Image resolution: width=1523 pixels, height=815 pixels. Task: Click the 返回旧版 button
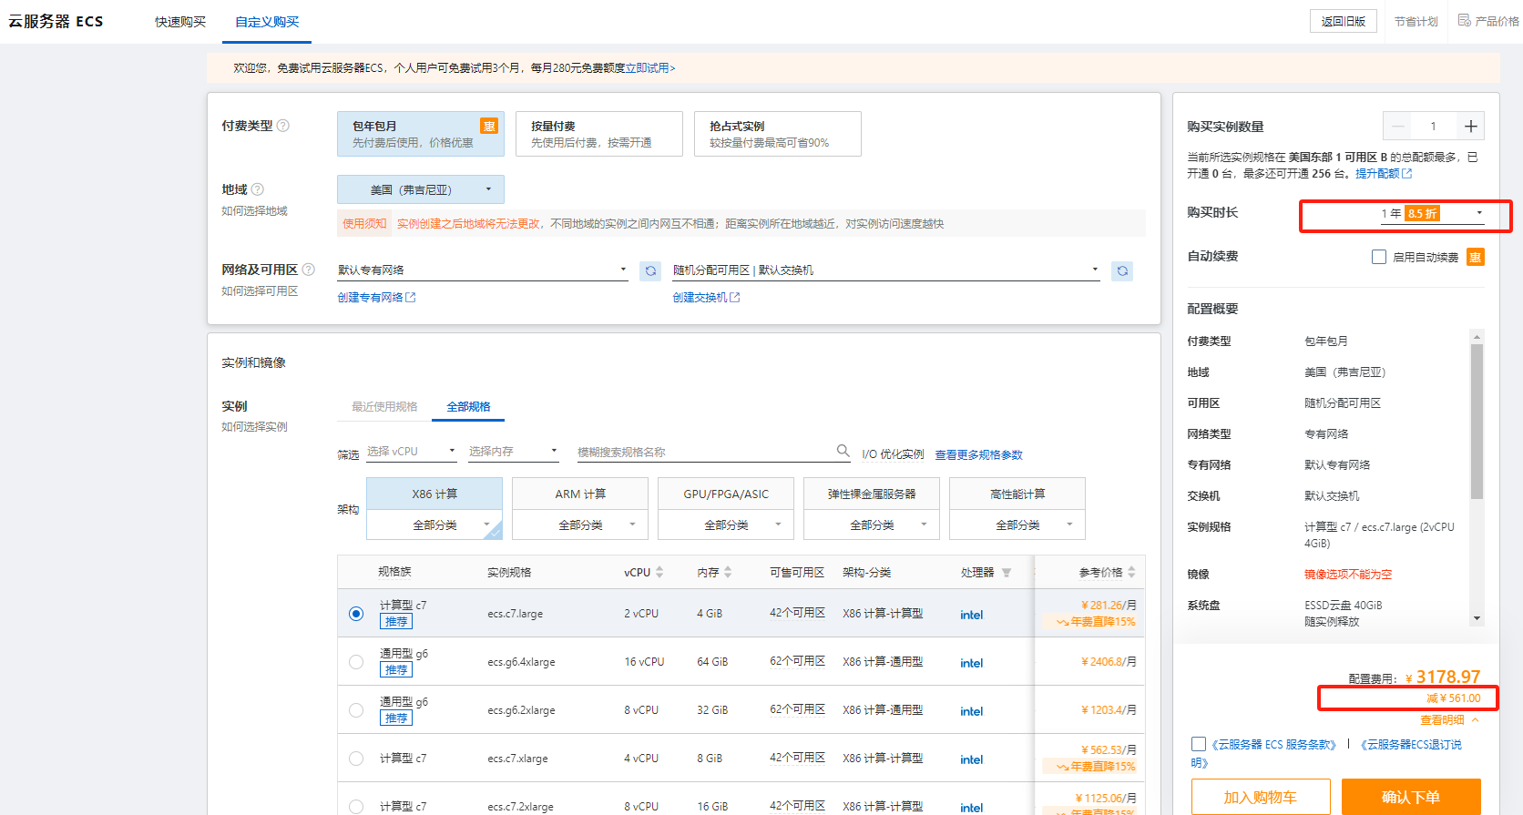coord(1344,21)
